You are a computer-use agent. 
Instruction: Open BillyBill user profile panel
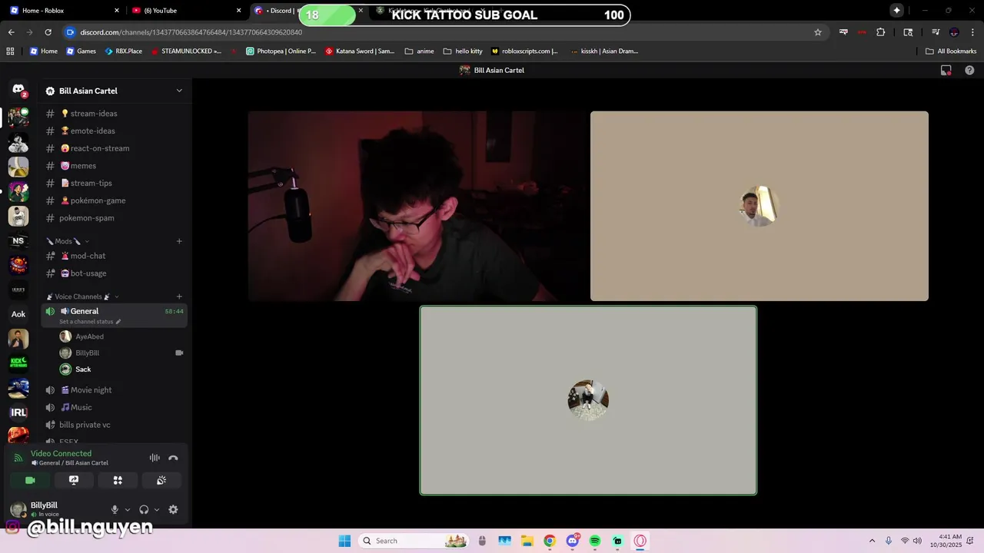coord(55,509)
